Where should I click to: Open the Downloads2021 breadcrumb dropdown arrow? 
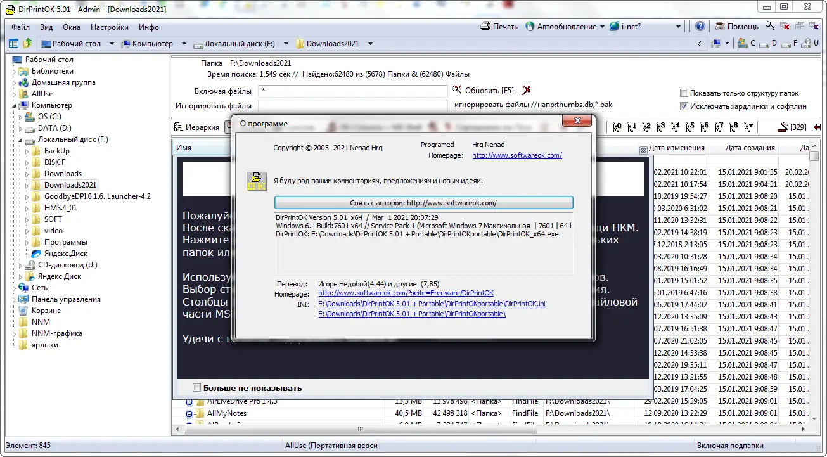click(x=370, y=44)
